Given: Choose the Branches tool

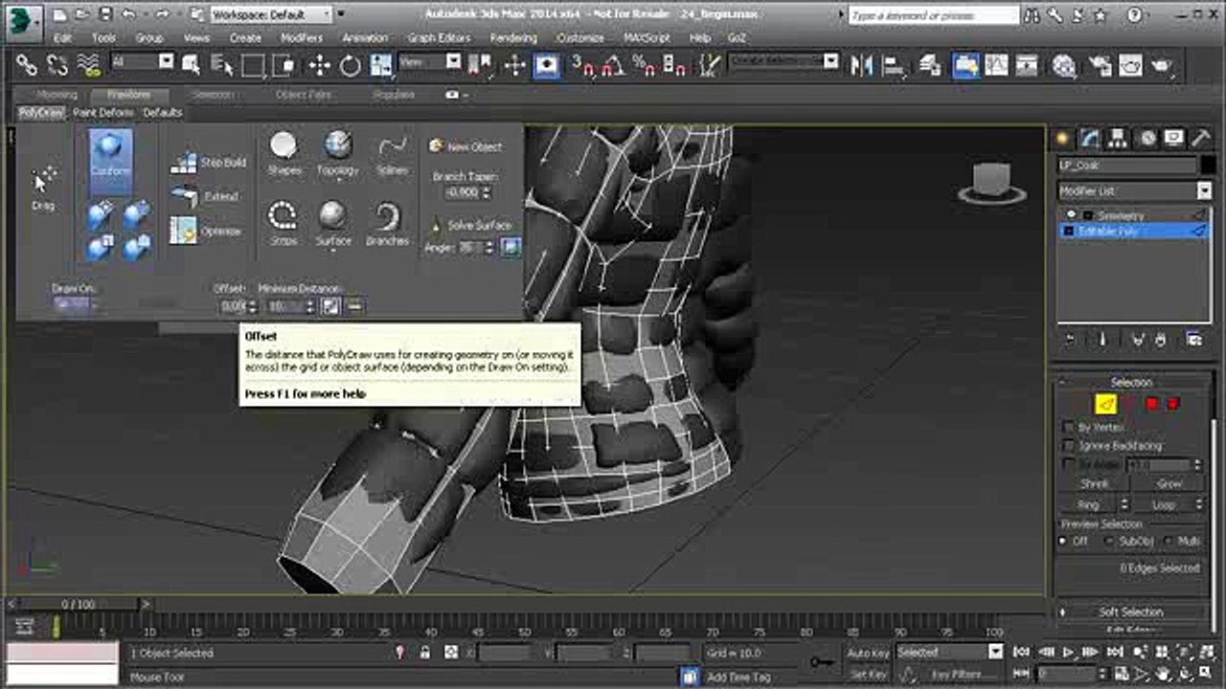Looking at the screenshot, I should (x=387, y=224).
